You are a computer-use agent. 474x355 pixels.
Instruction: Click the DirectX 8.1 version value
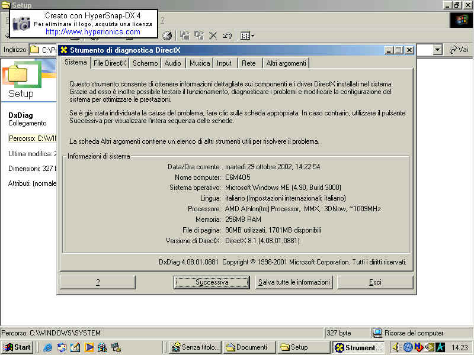coord(262,241)
